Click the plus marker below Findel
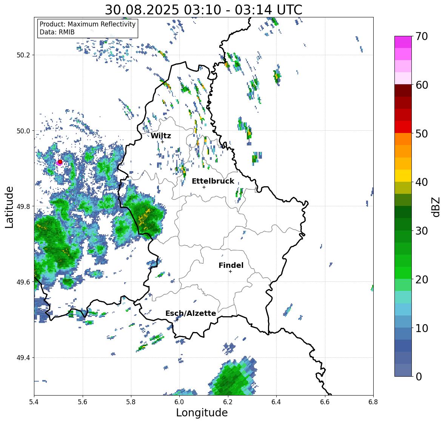The image size is (445, 422). (x=231, y=272)
